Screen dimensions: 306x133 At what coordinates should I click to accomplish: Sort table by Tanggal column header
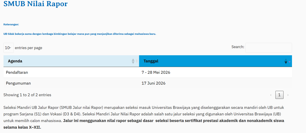(215, 61)
